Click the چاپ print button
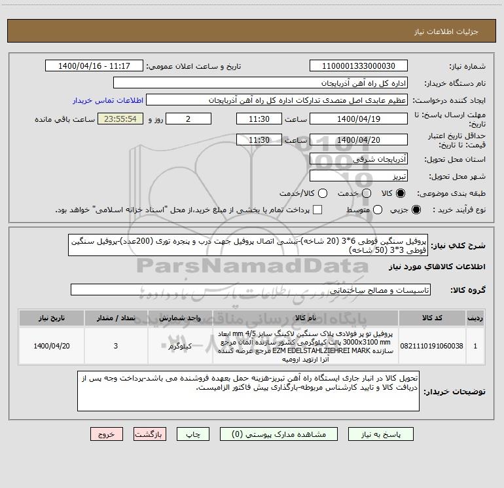This screenshot has height=488, width=504. click(193, 434)
